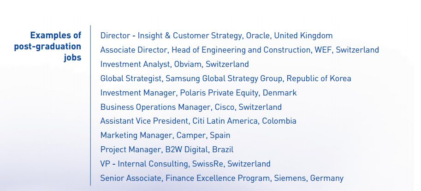Click the word "Germany" in the last line

pyautogui.click(x=326, y=179)
